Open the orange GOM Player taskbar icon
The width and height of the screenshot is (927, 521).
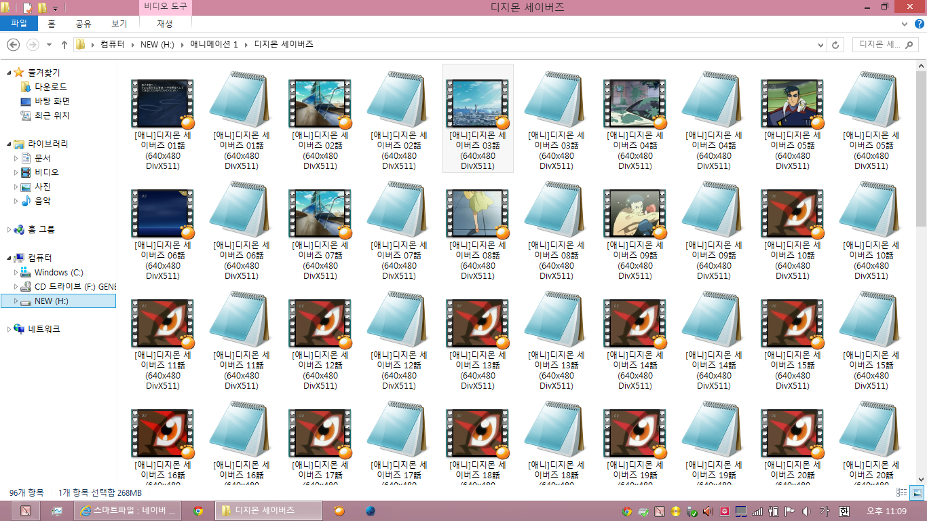click(x=340, y=511)
